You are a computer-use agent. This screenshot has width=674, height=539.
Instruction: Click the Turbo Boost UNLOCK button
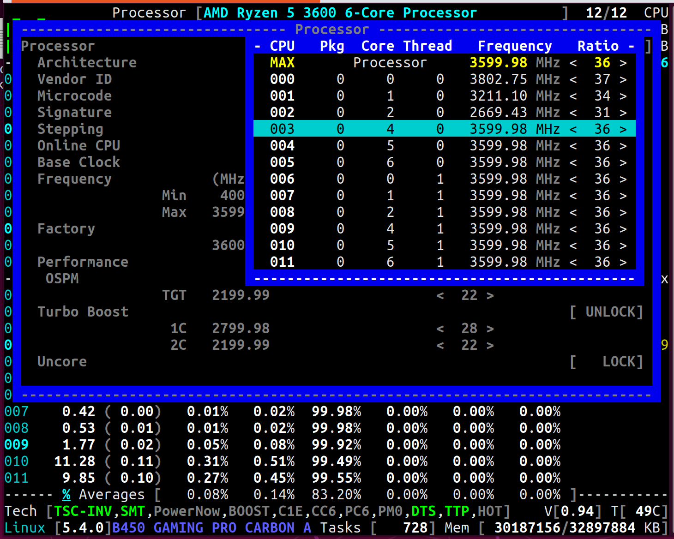[606, 312]
